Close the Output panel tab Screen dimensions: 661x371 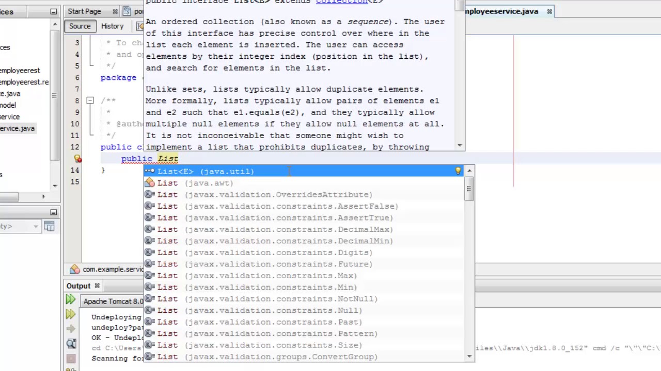pyautogui.click(x=97, y=286)
